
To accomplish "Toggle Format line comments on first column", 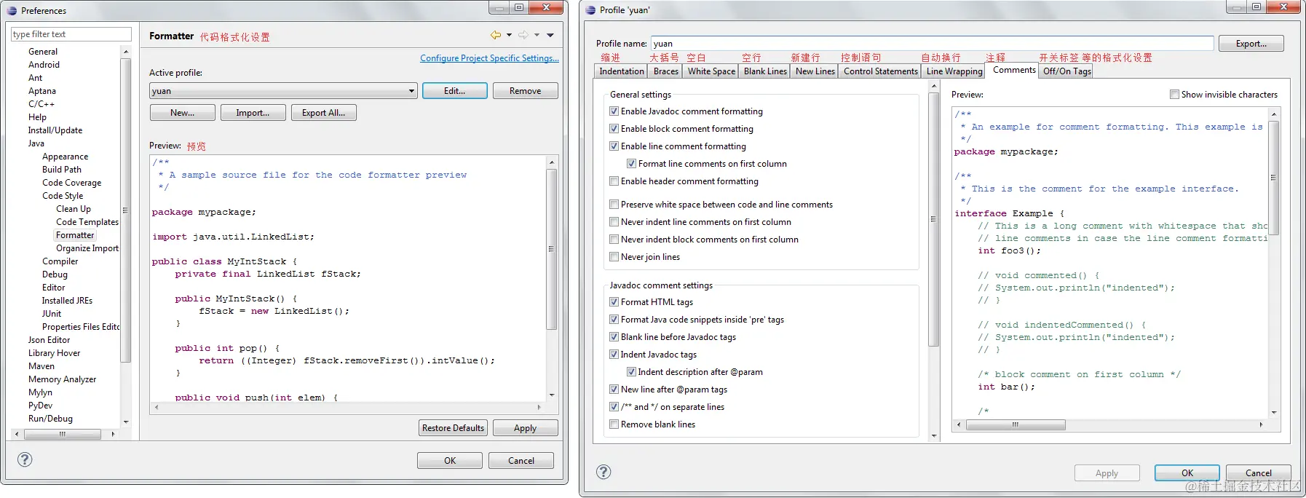I will click(x=631, y=164).
